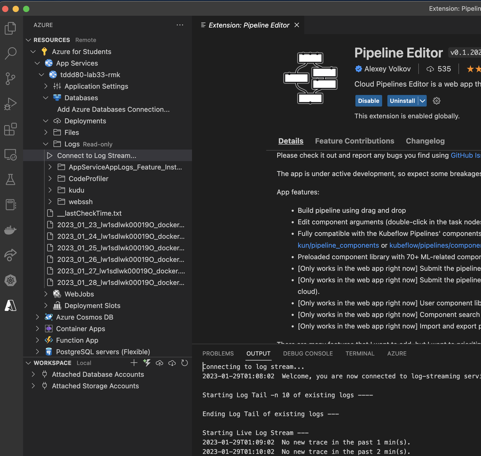Switch to Feature Contributions tab

(x=355, y=141)
